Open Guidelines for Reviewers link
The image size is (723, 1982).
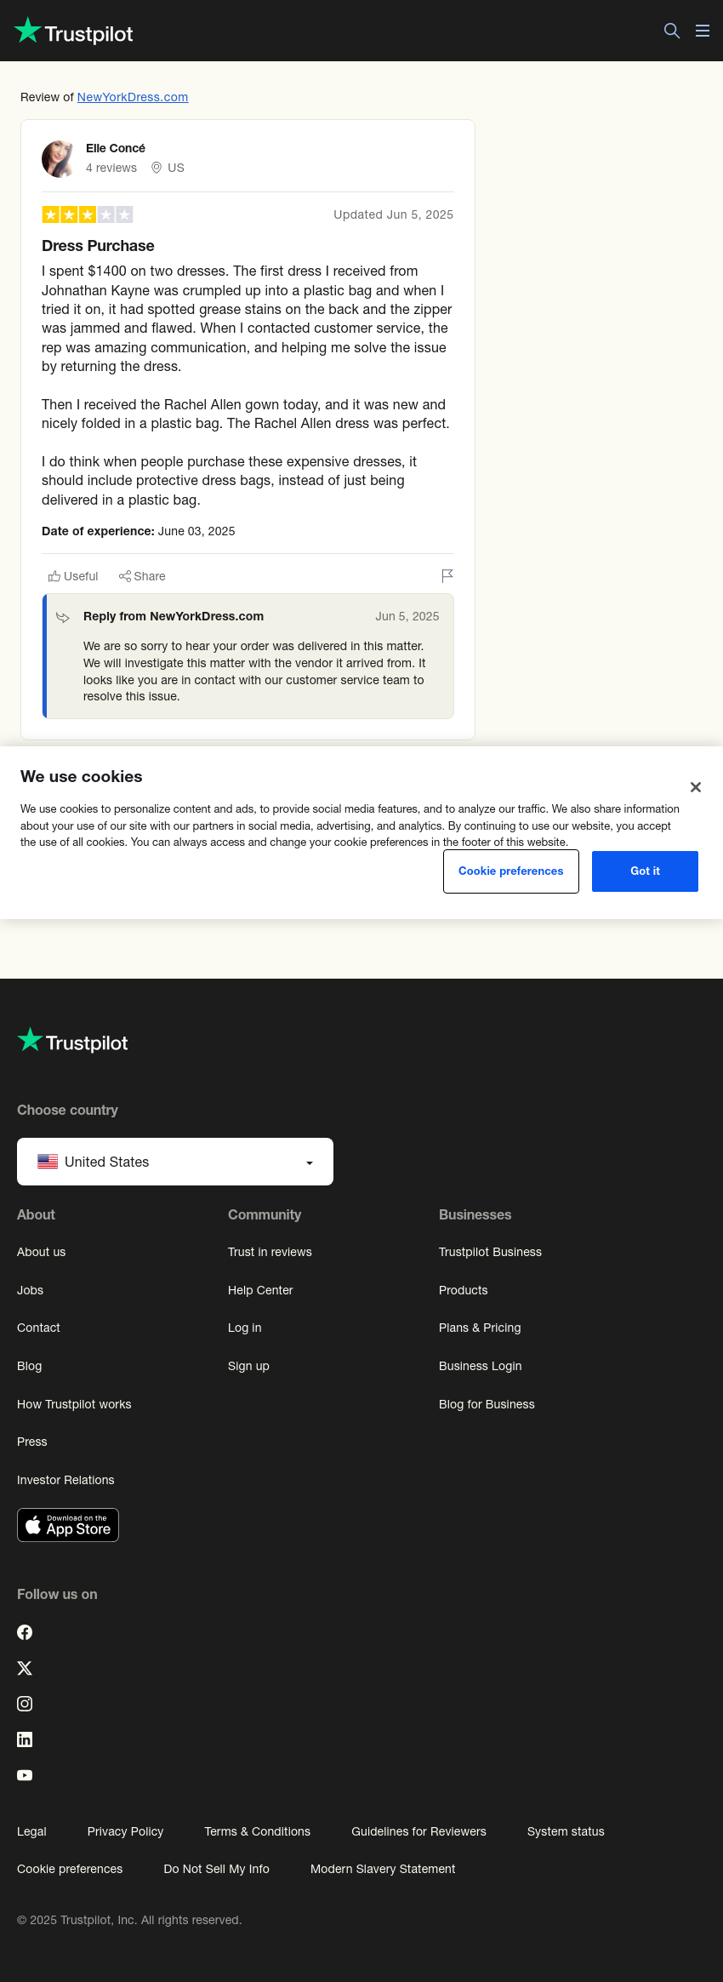coord(418,1831)
